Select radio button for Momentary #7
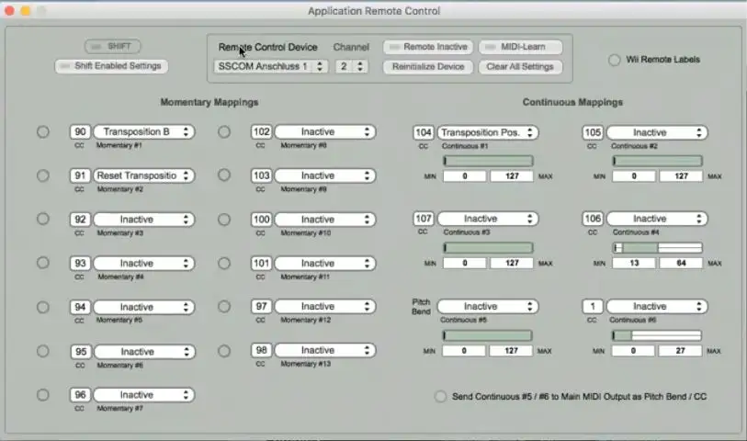 click(43, 395)
